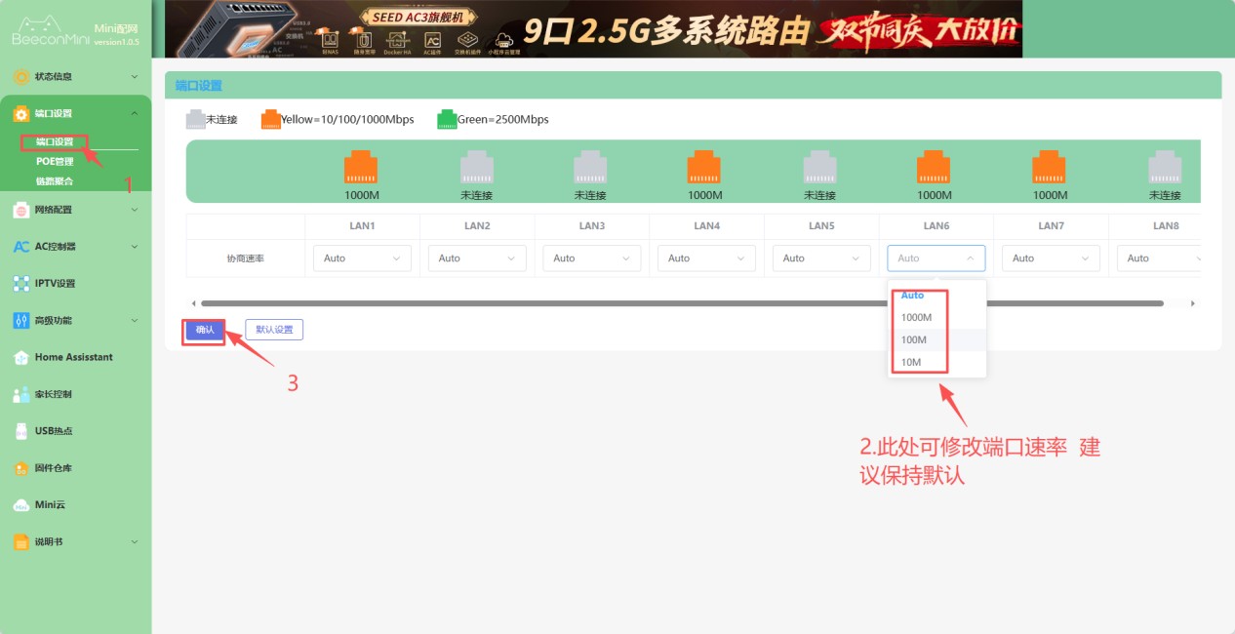Click the LAN6 orange port icon
Image resolution: width=1235 pixels, height=634 pixels.
(934, 167)
